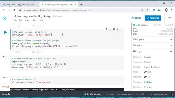The image size is (175, 98).
Task: Open the Edit menu
Action: pyautogui.click(x=21, y=20)
